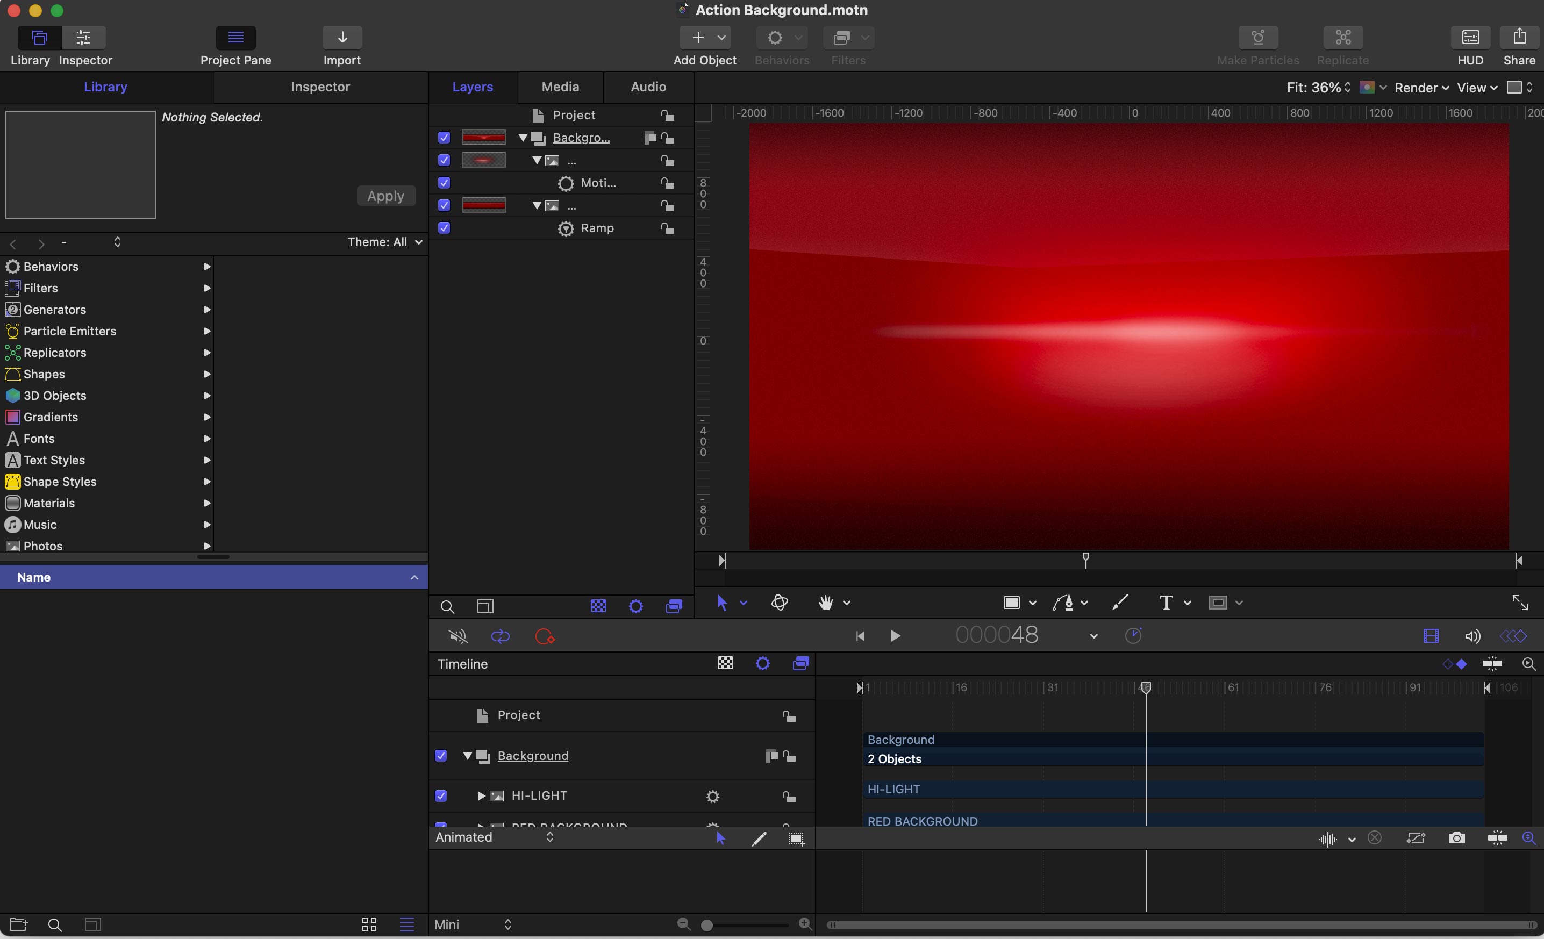Screen dimensions: 1544x939
Task: Toggle lock on Project row in Layers
Action: click(667, 115)
